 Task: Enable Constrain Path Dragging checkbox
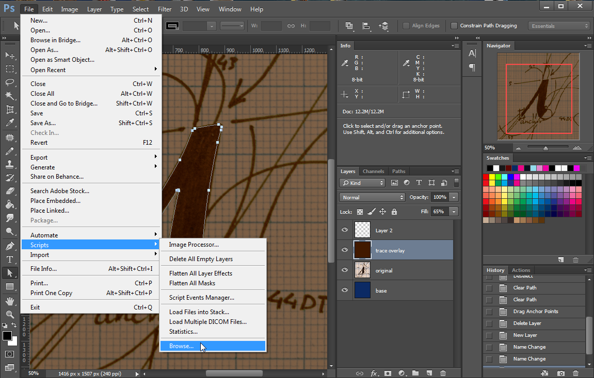coord(454,26)
